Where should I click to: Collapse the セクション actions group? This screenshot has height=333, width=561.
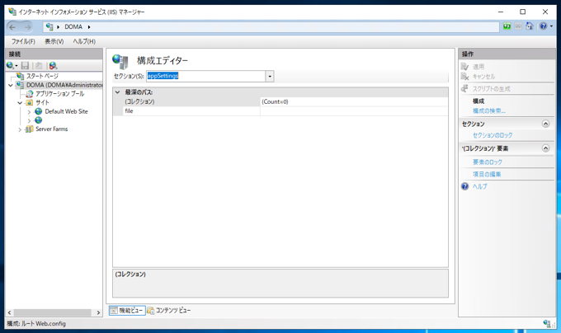coord(545,124)
